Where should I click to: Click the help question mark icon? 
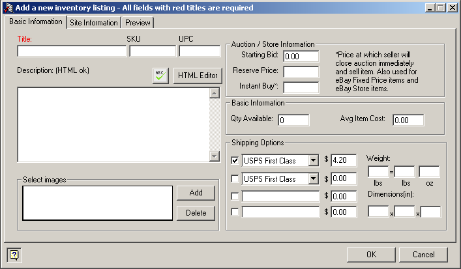[x=14, y=255]
